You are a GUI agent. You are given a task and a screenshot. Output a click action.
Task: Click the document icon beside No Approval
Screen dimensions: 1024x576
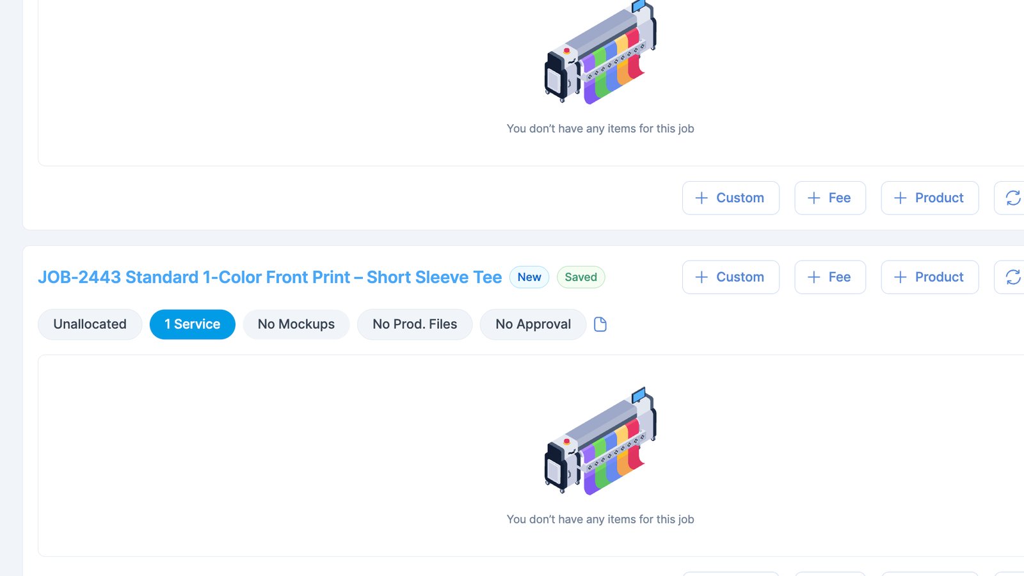[600, 324]
